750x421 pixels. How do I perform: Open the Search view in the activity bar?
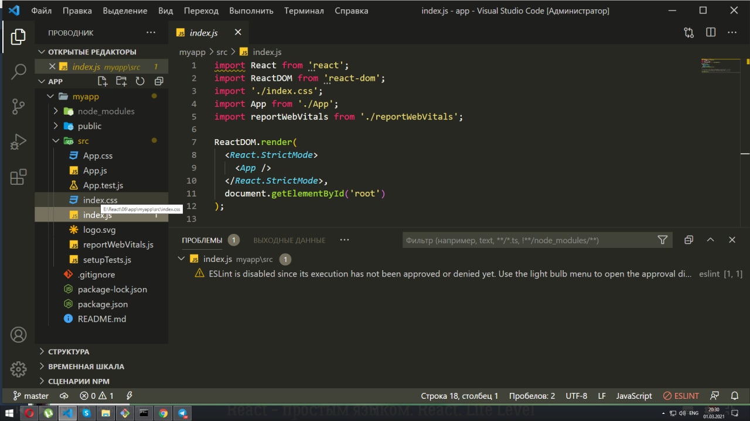18,71
